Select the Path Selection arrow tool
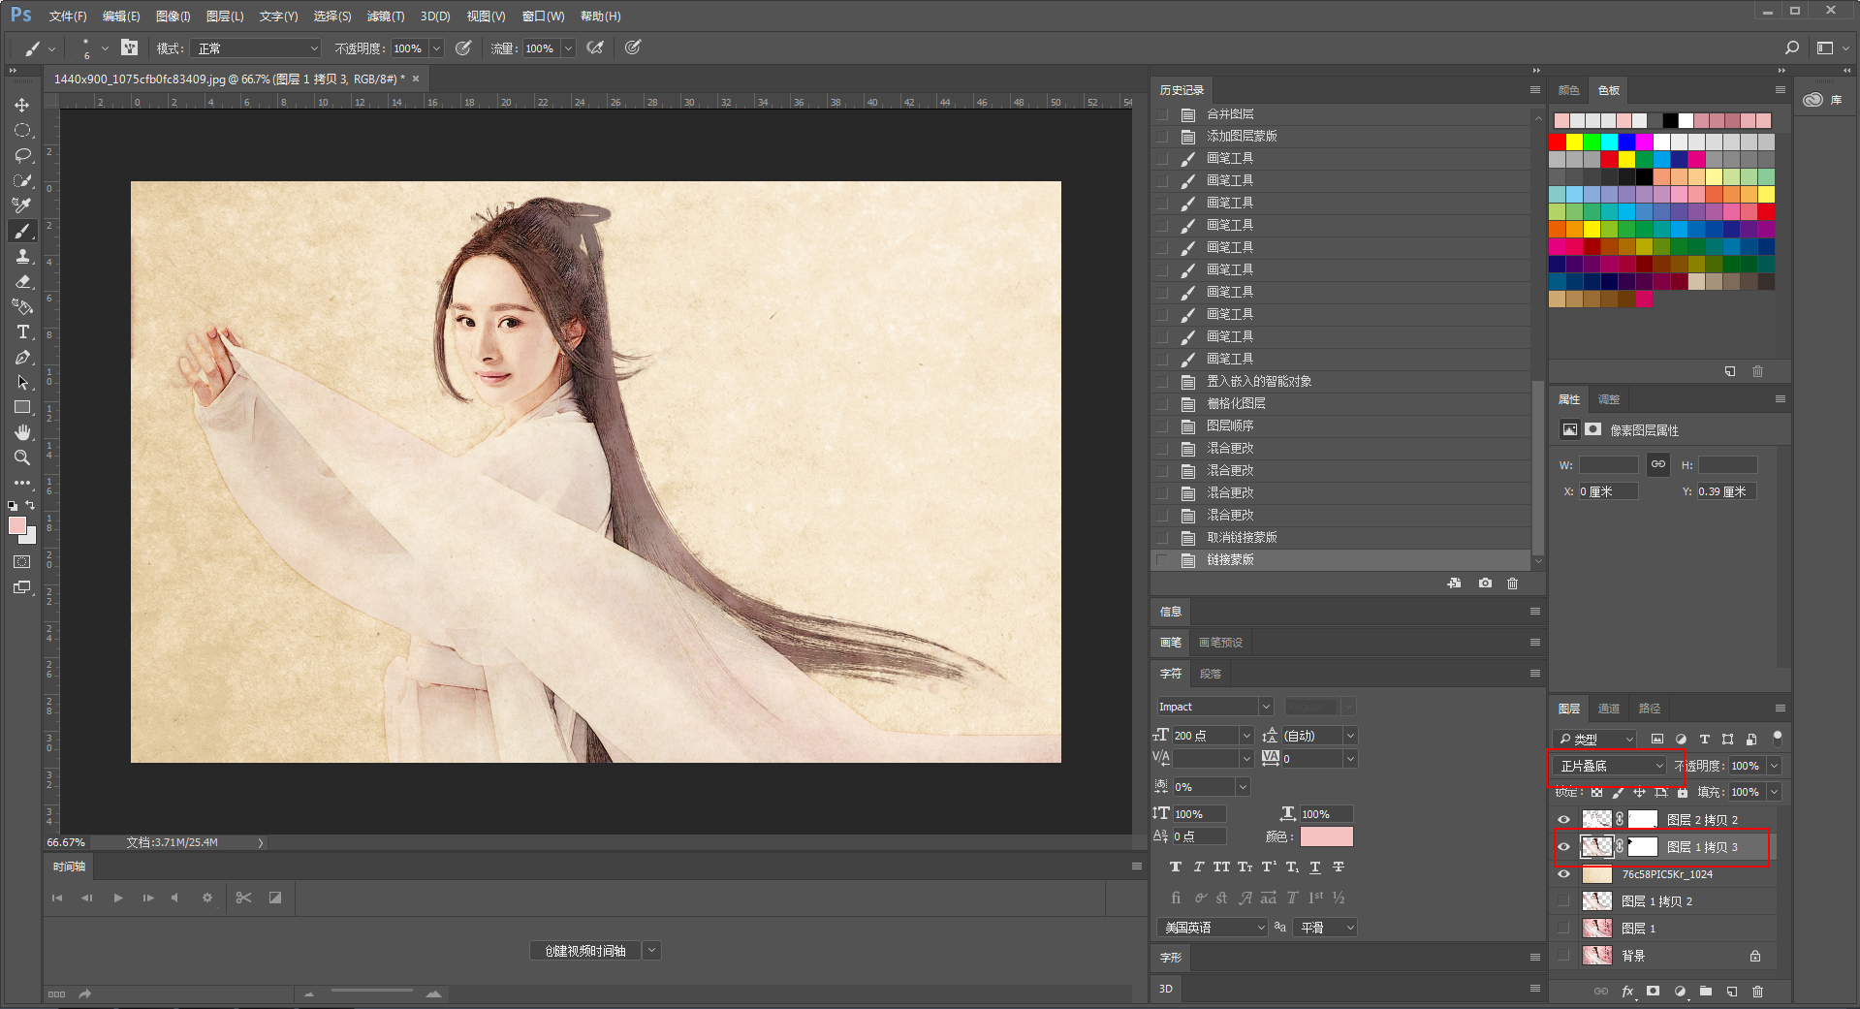This screenshot has width=1860, height=1009. (x=22, y=382)
